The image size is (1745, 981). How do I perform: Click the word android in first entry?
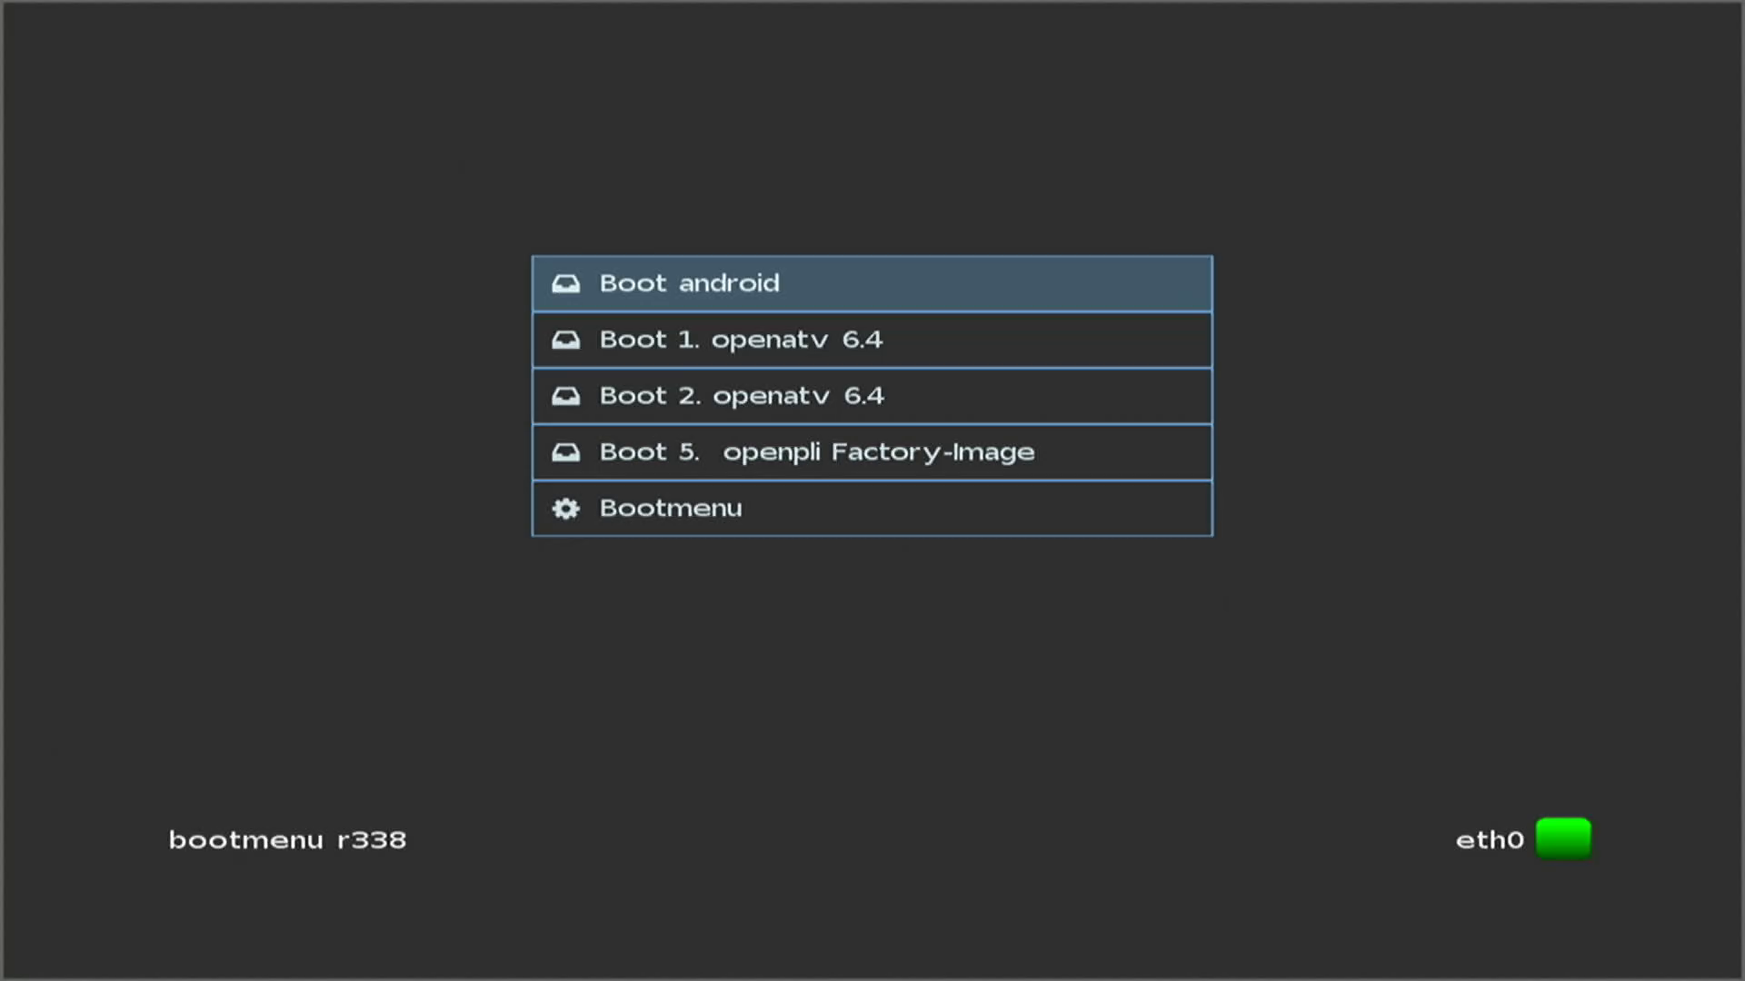click(x=729, y=283)
